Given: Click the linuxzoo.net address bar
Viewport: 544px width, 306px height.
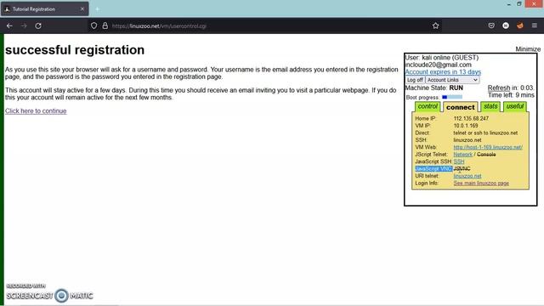Looking at the screenshot, I should [x=263, y=25].
